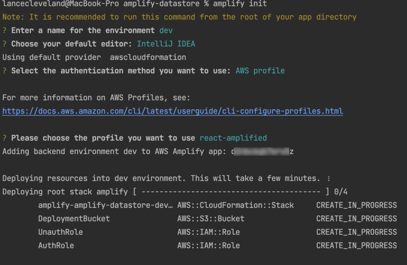This screenshot has height=265, width=407.
Task: Click the 'AWS::CloudFormation::Stack' resource type
Action: (x=235, y=205)
